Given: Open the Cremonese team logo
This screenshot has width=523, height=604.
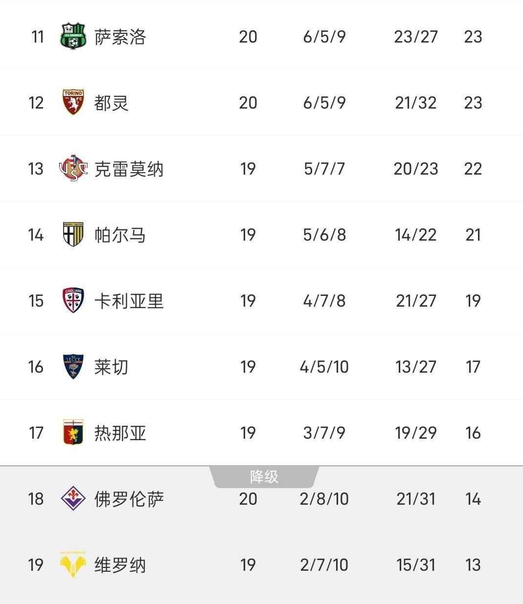Looking at the screenshot, I should point(73,169).
